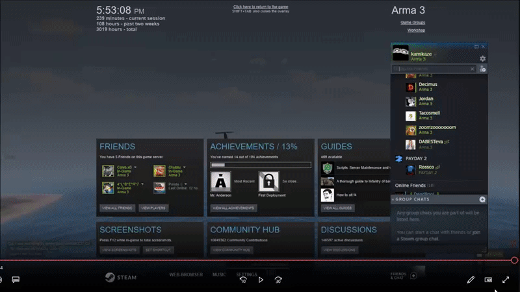Click the add friend icon
520x292 pixels.
click(482, 69)
